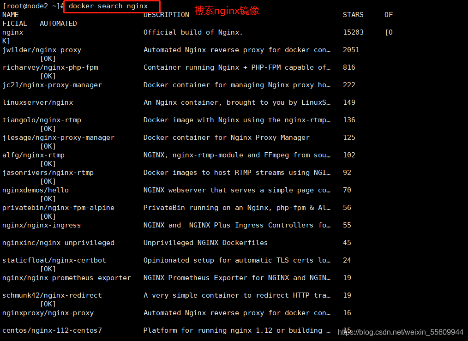
Task: Select the staticfloat/nginx-certbot image name
Action: 54,260
